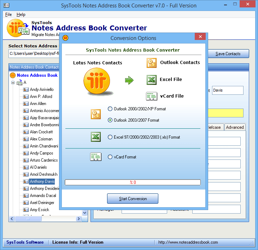This screenshot has width=258, height=250.
Task: Click the tree's vertical scrollbar down arrow
Action: coord(84,213)
